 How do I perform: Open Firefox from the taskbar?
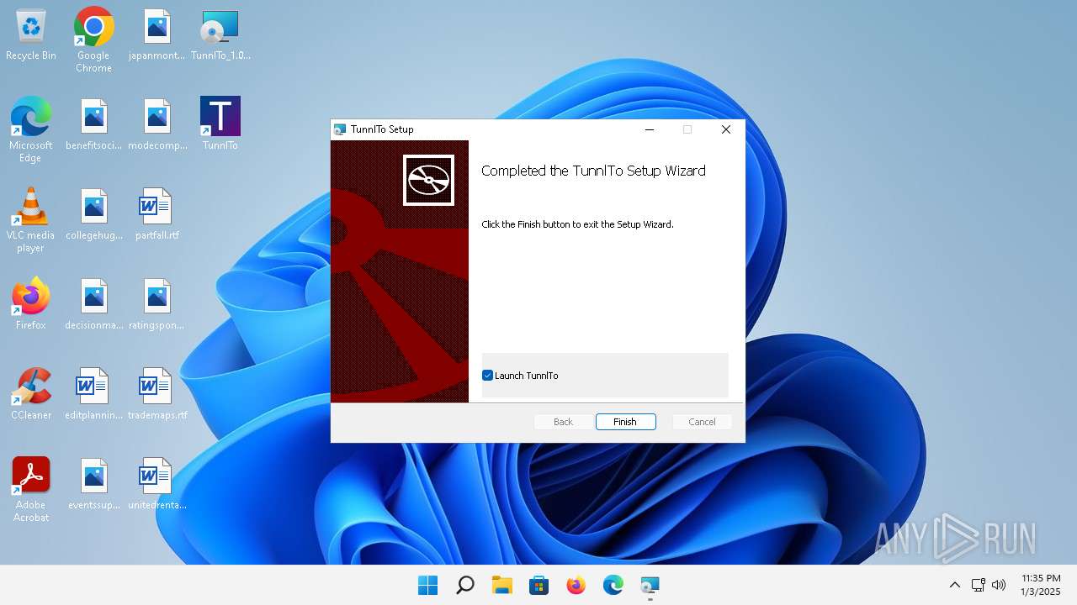tap(576, 585)
